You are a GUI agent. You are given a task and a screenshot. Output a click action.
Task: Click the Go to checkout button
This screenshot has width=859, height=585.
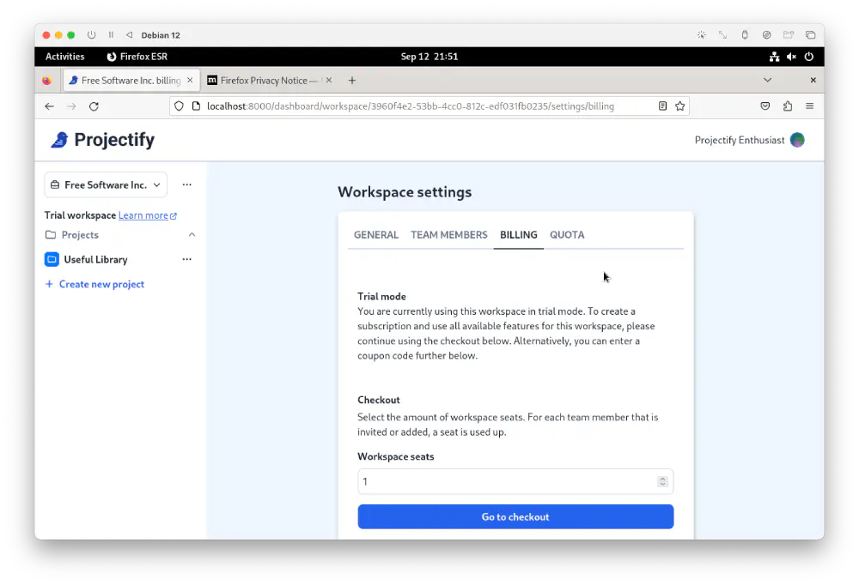[x=515, y=516]
